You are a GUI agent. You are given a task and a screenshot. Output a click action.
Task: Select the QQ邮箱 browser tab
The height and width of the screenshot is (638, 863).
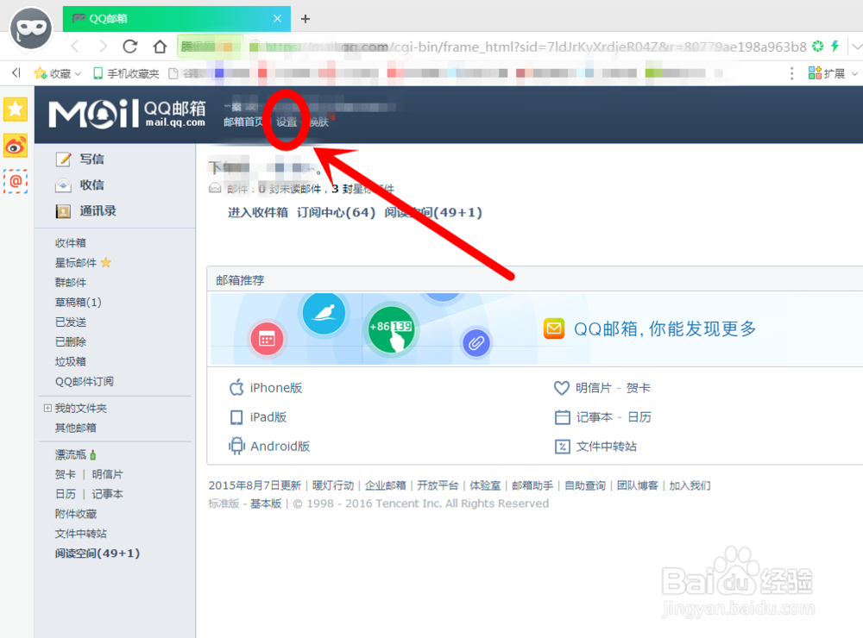(x=176, y=19)
